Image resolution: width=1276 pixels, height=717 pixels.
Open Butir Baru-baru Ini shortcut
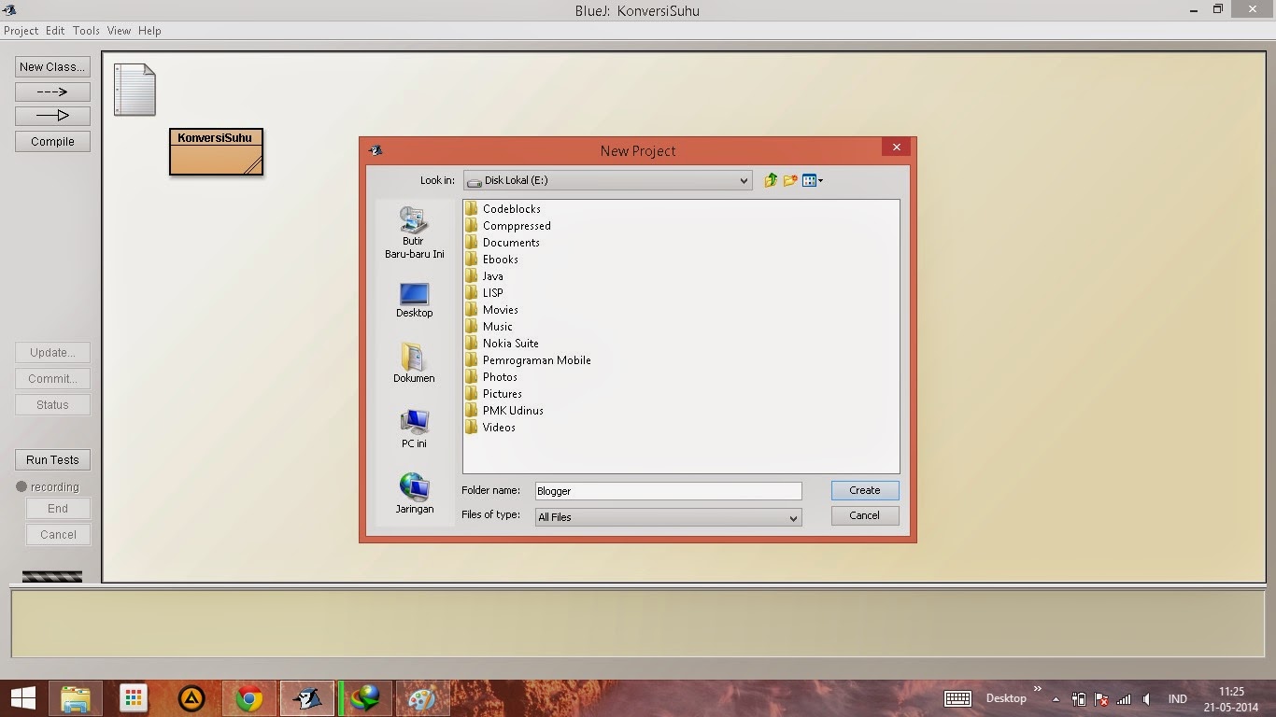[414, 232]
